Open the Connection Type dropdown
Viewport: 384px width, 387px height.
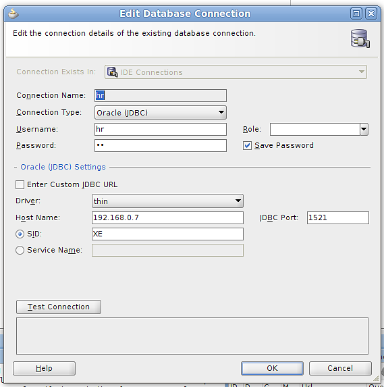click(x=161, y=113)
